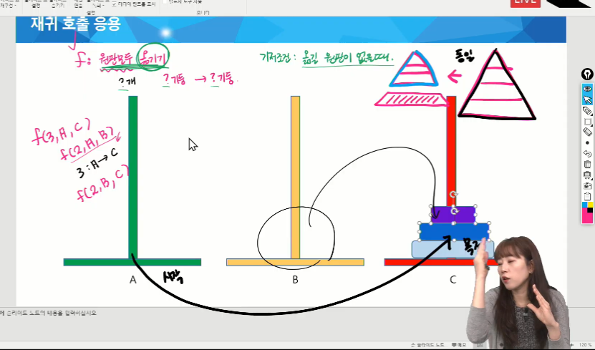Undo last stroke with the undo arrow icon
This screenshot has width=595, height=350.
(x=587, y=154)
